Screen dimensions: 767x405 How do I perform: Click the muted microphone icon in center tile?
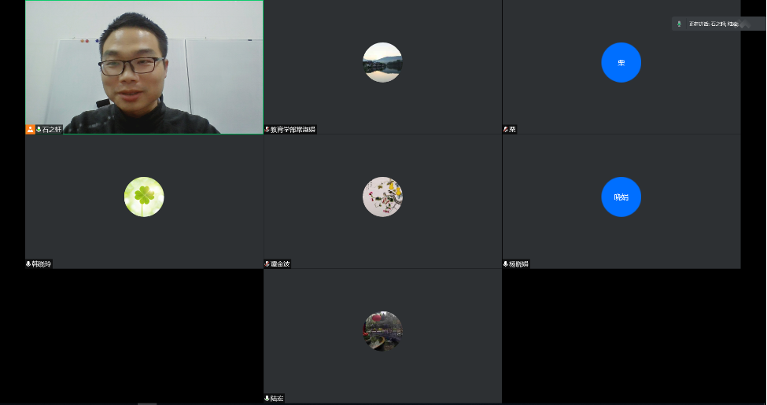[267, 264]
